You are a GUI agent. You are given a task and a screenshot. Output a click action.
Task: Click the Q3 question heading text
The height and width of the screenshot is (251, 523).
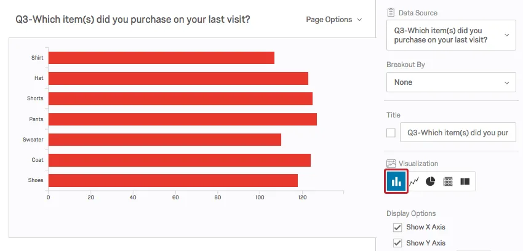click(x=133, y=20)
